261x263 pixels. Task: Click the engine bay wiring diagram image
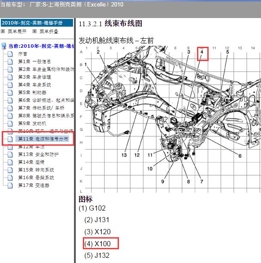coord(170,119)
